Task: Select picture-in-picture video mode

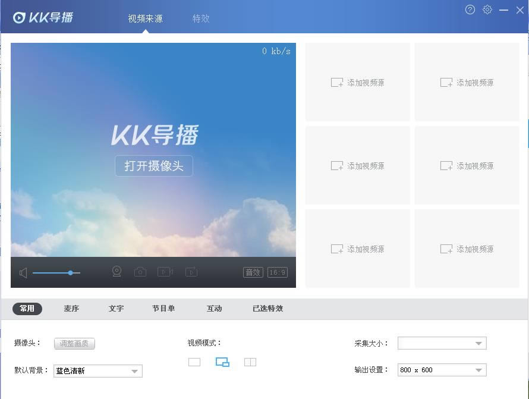Action: click(x=222, y=362)
